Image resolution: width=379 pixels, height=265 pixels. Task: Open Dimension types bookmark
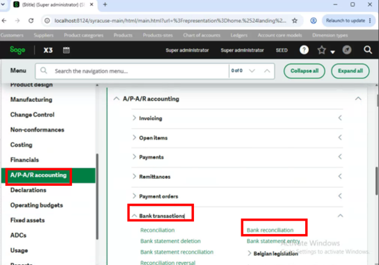tap(330, 35)
